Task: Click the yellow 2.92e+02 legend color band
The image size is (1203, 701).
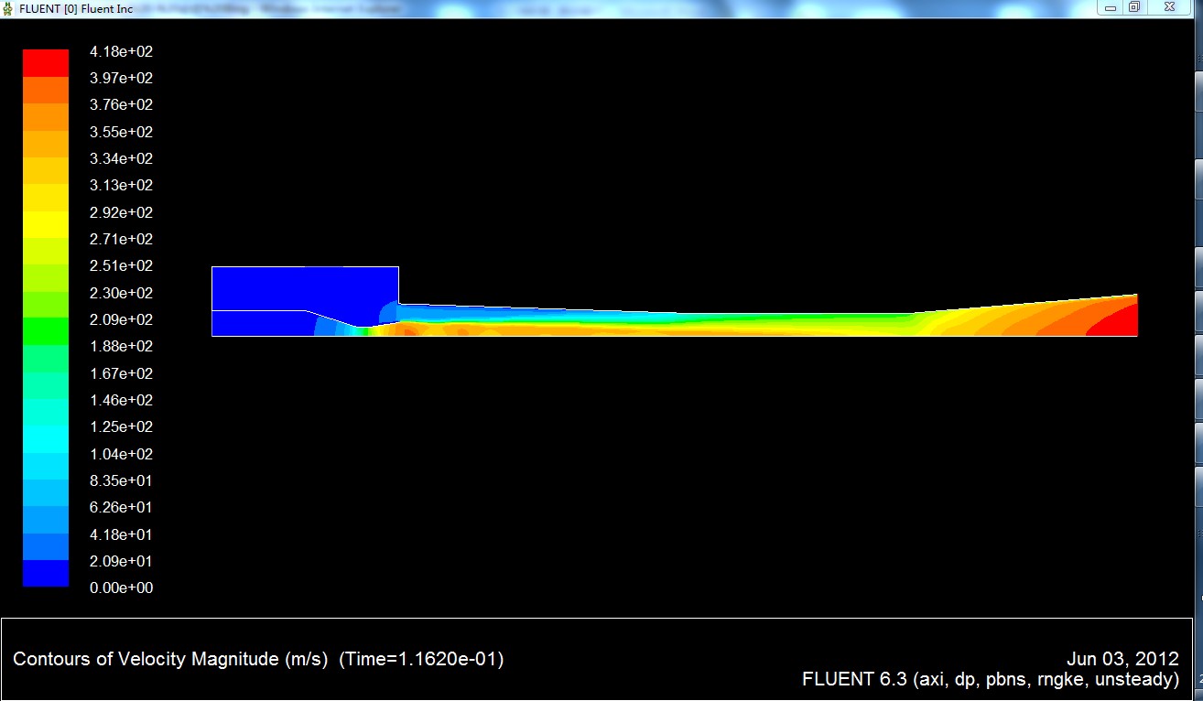Action: click(46, 224)
